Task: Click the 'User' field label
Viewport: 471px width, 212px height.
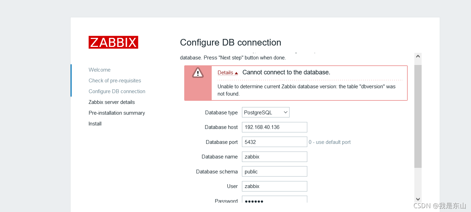Action: click(x=232, y=186)
